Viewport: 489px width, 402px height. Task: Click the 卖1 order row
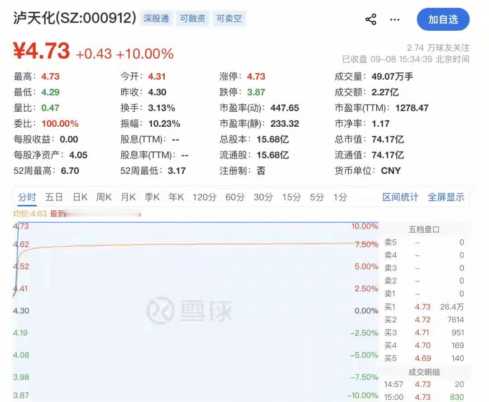point(424,293)
